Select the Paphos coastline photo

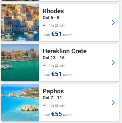point(20,103)
